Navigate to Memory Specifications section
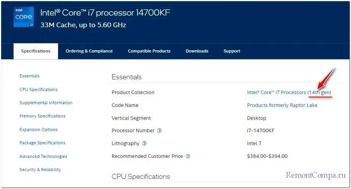The width and height of the screenshot is (351, 189). point(42,116)
